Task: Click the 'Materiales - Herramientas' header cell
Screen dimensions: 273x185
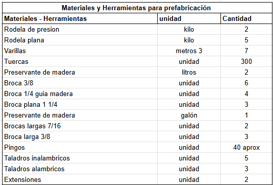Action: click(x=80, y=18)
